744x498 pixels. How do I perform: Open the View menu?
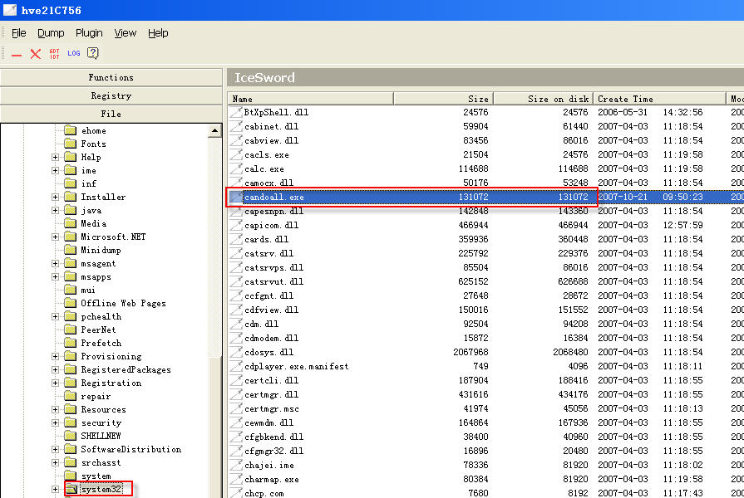point(126,33)
